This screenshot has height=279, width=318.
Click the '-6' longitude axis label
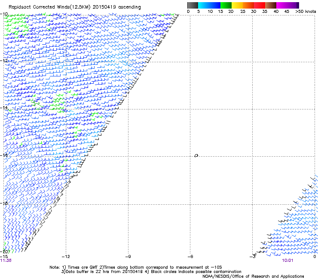click(190, 257)
